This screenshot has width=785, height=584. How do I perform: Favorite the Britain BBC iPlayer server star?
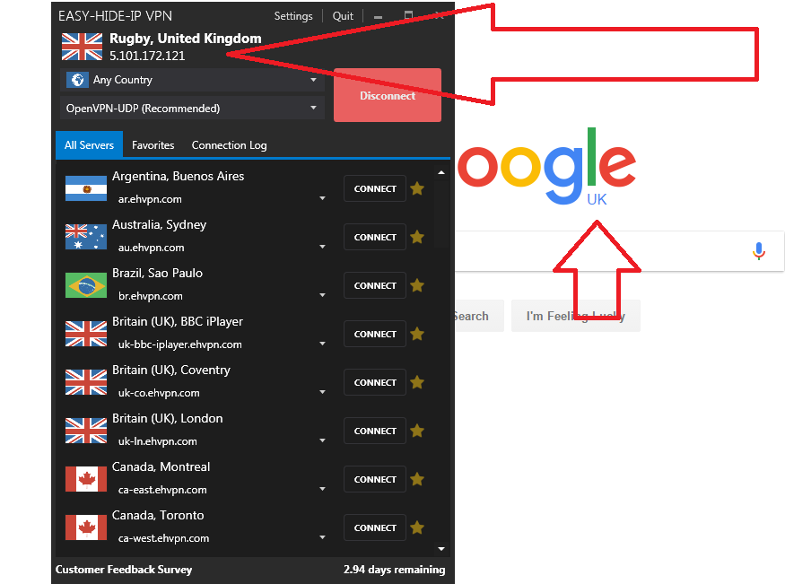(x=417, y=334)
